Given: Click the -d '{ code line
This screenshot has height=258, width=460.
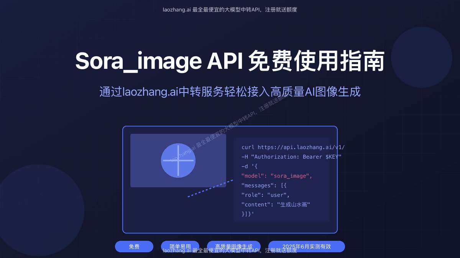Looking at the screenshot, I should [x=250, y=166].
